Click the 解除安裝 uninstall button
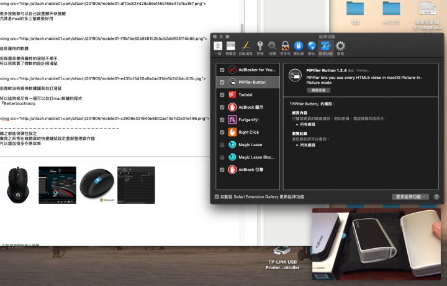447x286 pixels. tap(318, 90)
